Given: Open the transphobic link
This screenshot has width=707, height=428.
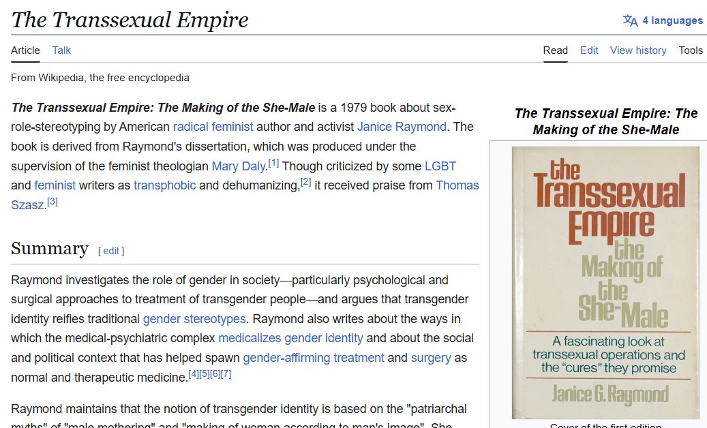Looking at the screenshot, I should [164, 185].
